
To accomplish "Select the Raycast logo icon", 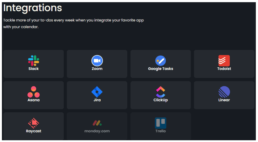I will pyautogui.click(x=34, y=123).
